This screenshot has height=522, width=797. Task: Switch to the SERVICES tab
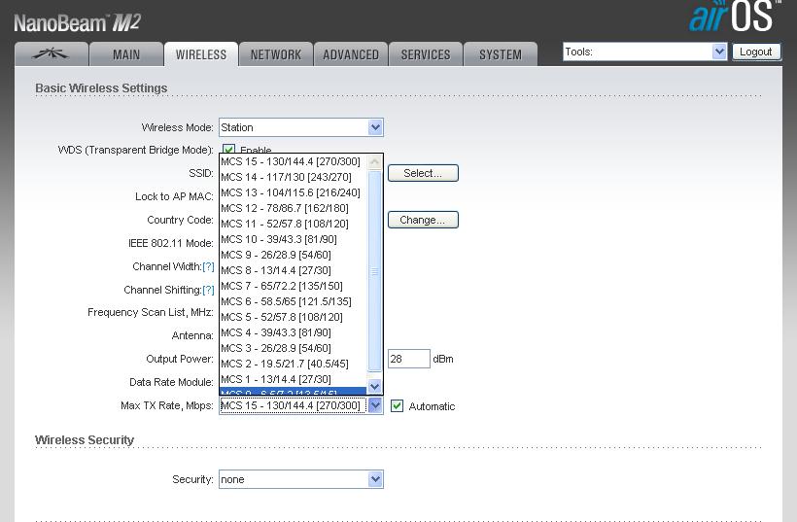(x=426, y=54)
